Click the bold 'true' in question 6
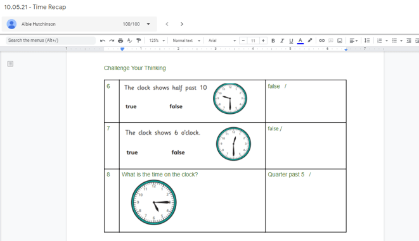 (131, 106)
